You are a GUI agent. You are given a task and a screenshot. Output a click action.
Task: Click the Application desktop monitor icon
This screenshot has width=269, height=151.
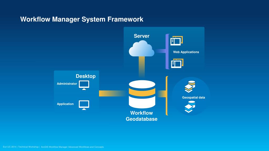point(84,105)
